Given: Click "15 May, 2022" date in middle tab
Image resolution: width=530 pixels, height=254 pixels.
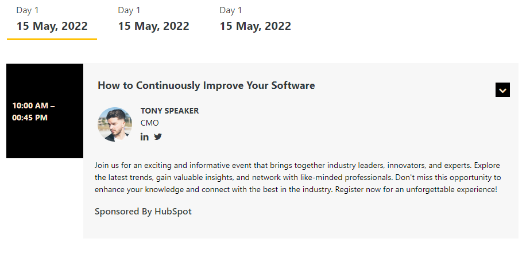Looking at the screenshot, I should tap(153, 26).
